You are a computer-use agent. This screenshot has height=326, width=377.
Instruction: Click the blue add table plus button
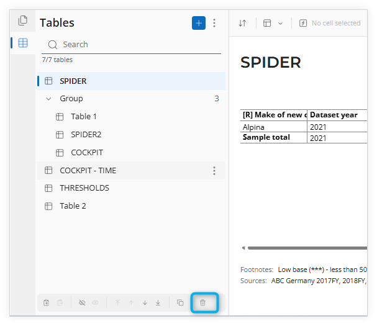point(199,23)
